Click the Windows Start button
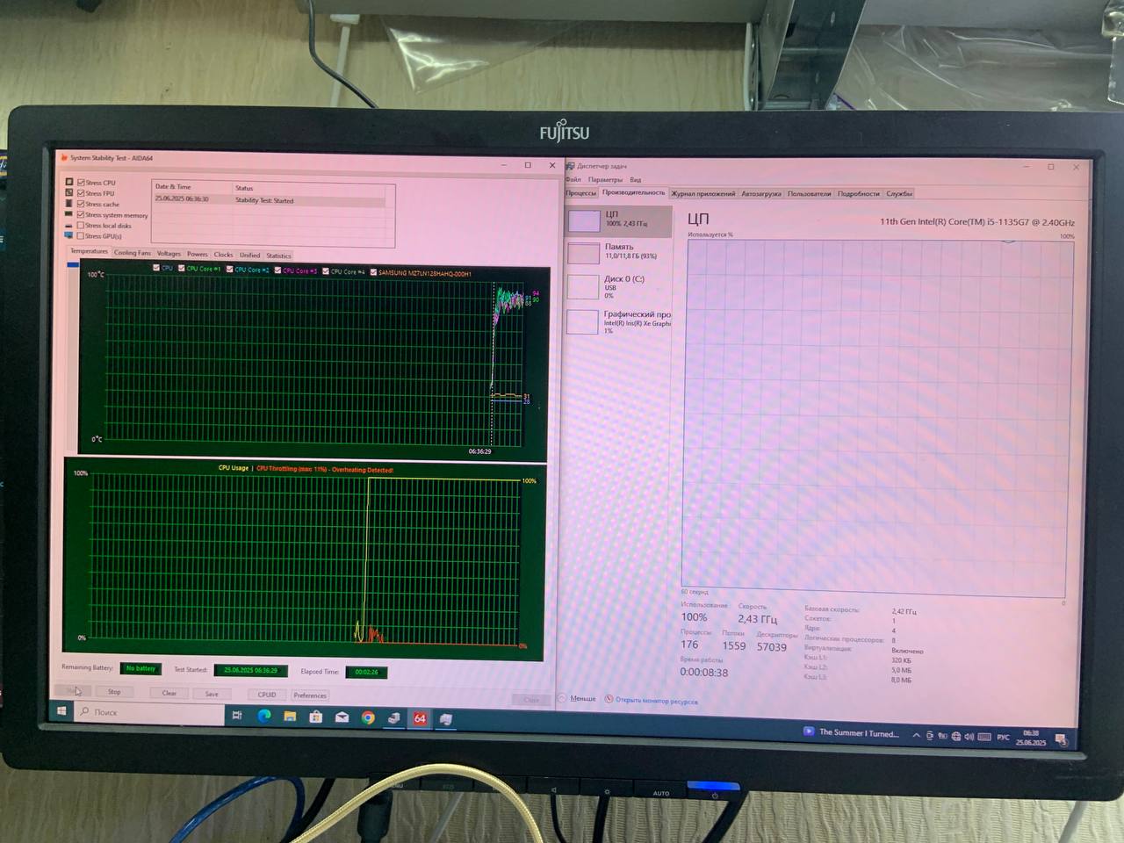1124x843 pixels. [x=61, y=711]
